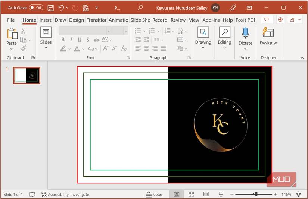Click the Decrease Font Size icon

pos(114,48)
